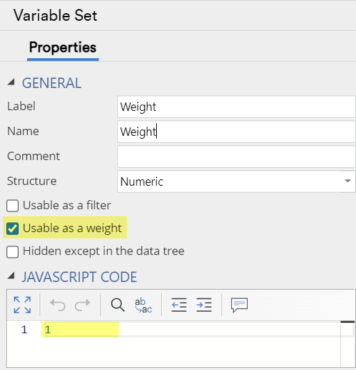Click the empty Comment field
356x370 pixels.
(x=237, y=157)
